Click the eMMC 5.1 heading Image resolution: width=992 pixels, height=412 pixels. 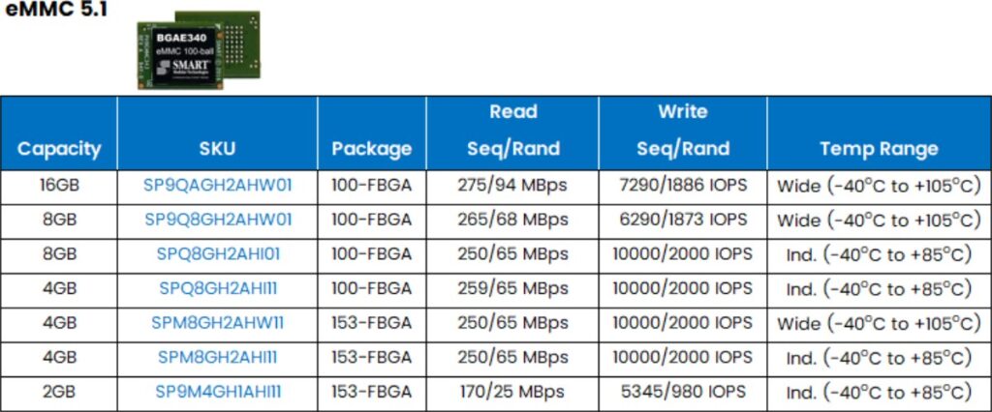(x=55, y=11)
